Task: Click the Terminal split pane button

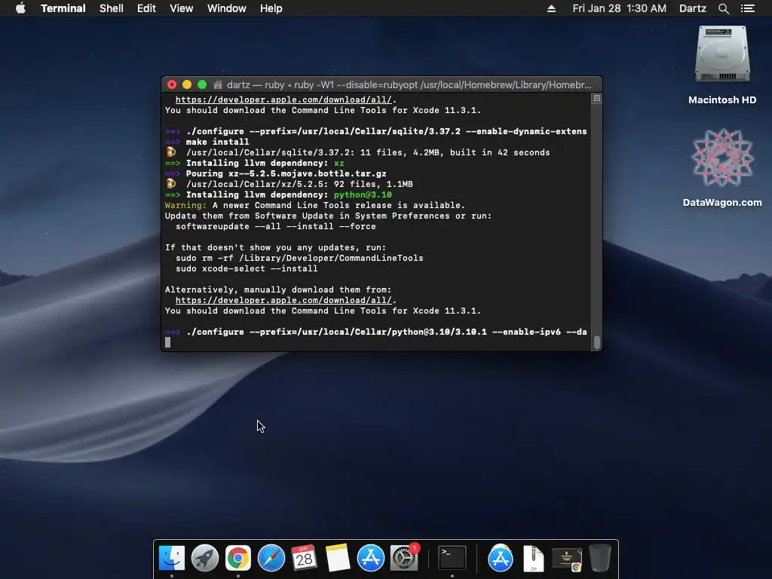Action: (597, 99)
